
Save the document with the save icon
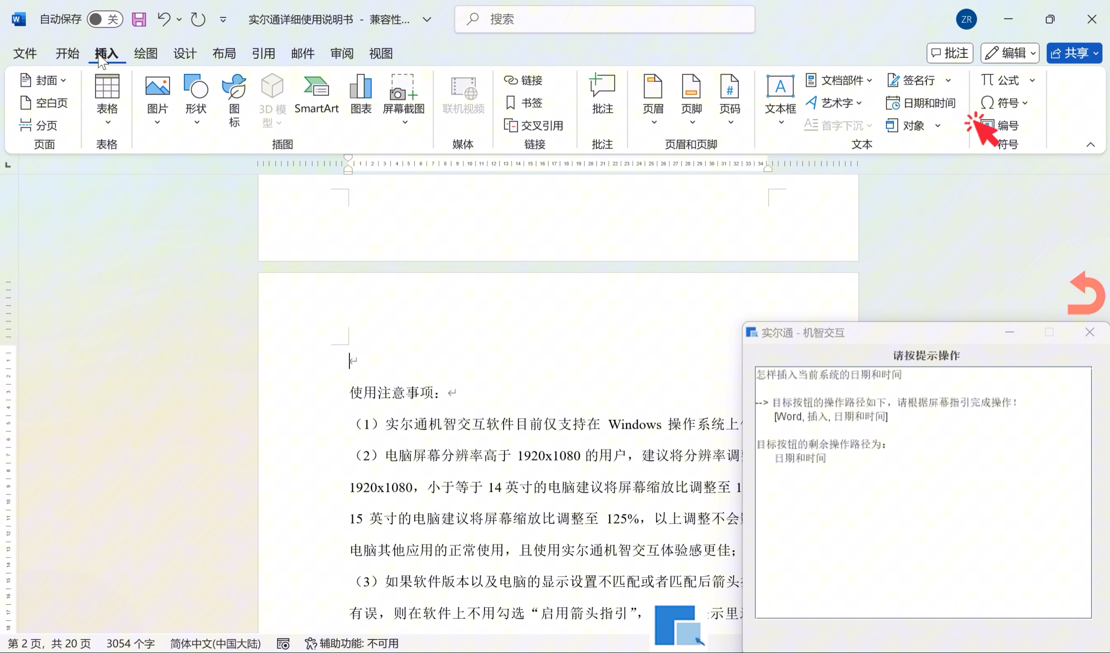(139, 19)
